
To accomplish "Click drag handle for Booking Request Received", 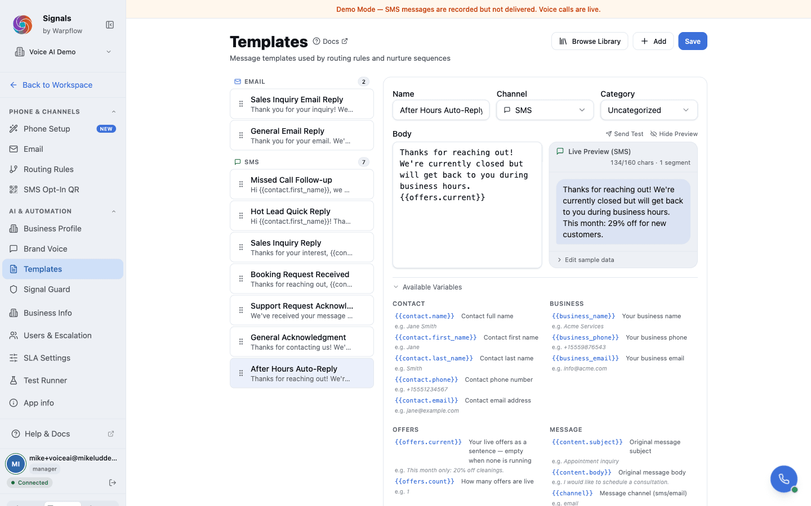I will pos(241,279).
